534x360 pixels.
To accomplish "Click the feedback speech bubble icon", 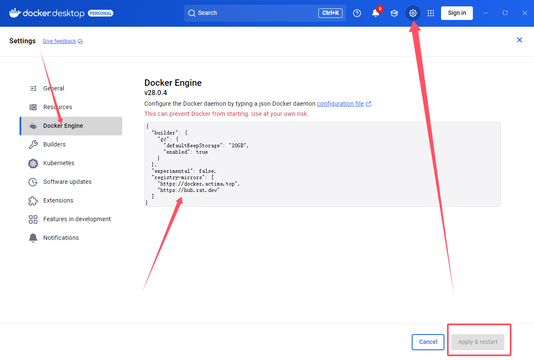I will (81, 42).
